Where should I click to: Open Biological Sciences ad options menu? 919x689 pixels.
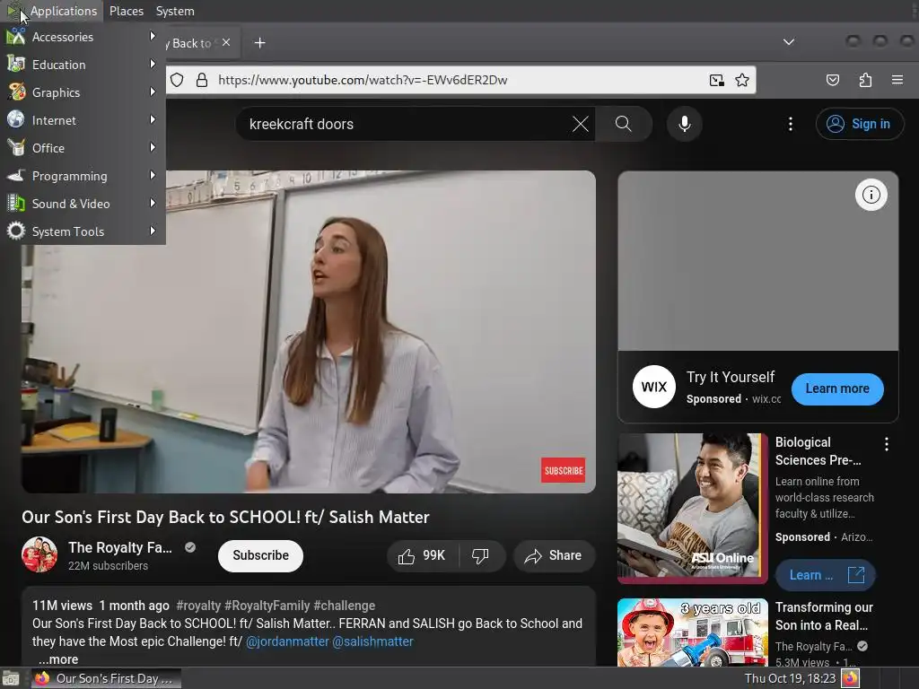[x=886, y=444]
